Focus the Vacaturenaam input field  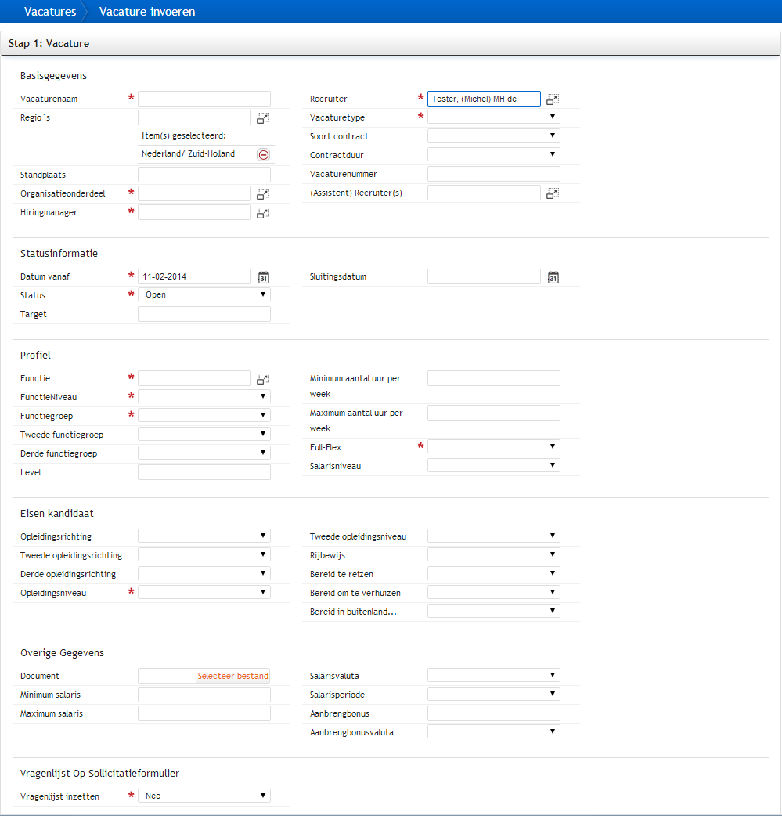pyautogui.click(x=204, y=99)
